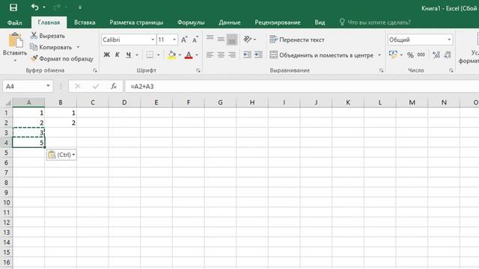Click the text orientation icon
The height and width of the screenshot is (269, 479).
tap(248, 39)
